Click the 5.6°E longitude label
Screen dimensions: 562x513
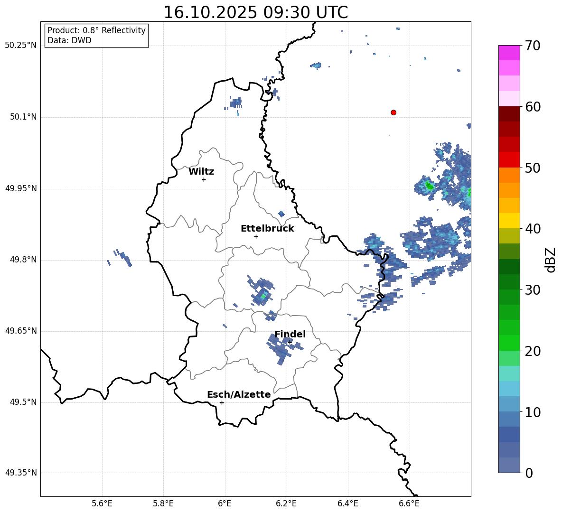tap(102, 504)
